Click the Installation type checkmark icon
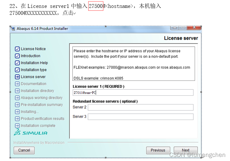230x161 pixels. click(17, 70)
